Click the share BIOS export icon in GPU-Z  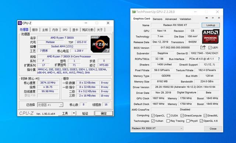pos(203,47)
